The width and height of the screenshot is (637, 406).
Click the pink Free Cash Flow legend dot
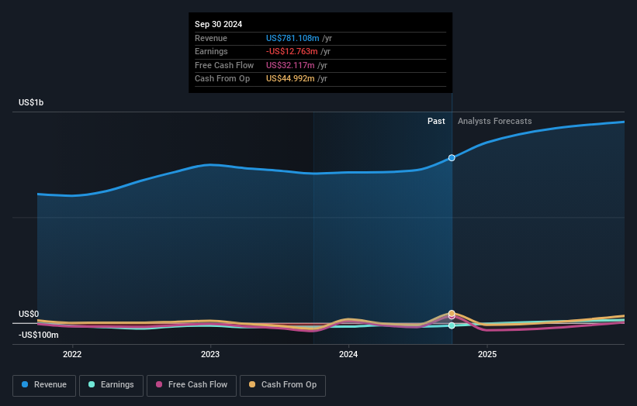pyautogui.click(x=159, y=384)
